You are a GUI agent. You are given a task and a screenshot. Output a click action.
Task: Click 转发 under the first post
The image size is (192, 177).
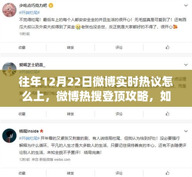[70, 47]
